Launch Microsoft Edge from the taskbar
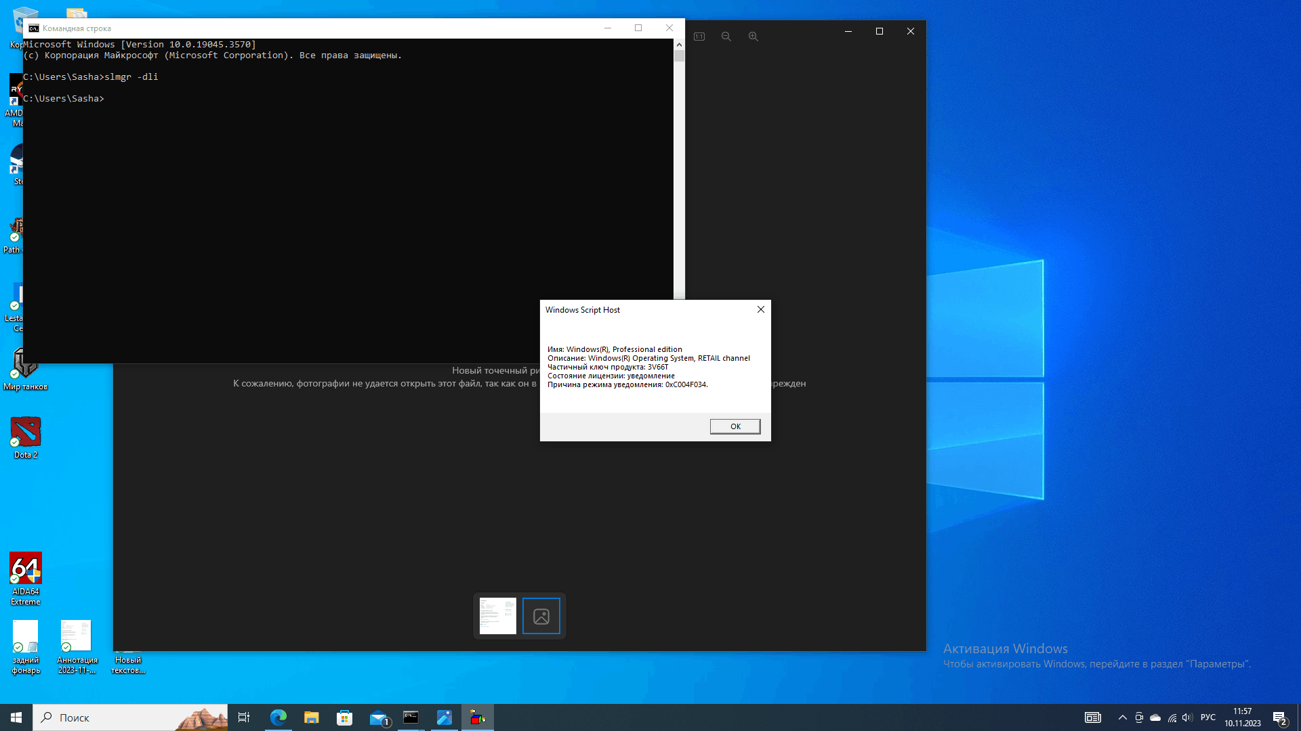This screenshot has height=731, width=1301. pyautogui.click(x=278, y=717)
